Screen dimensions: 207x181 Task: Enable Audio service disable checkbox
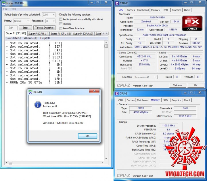click(61, 19)
